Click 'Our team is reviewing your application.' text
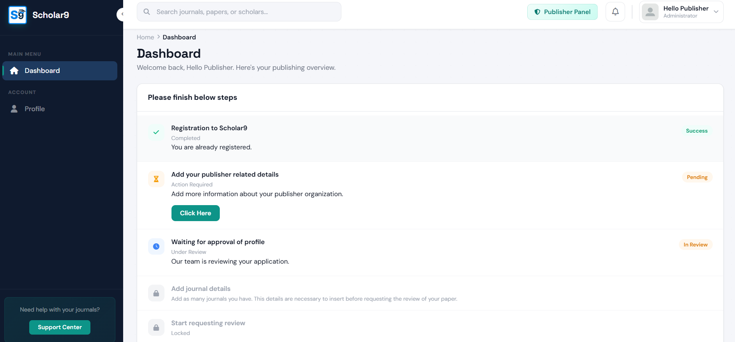Viewport: 735px width, 342px height. [230, 261]
